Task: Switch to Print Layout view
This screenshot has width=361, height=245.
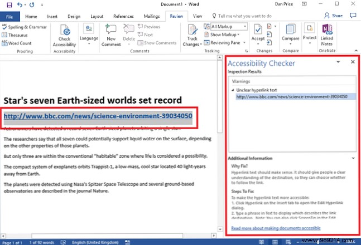Action: point(275,242)
